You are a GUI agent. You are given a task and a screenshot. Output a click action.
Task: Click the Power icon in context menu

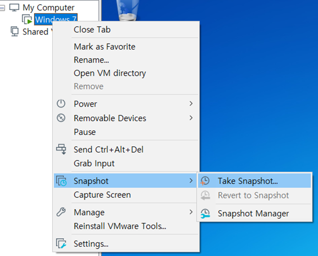pyautogui.click(x=61, y=104)
